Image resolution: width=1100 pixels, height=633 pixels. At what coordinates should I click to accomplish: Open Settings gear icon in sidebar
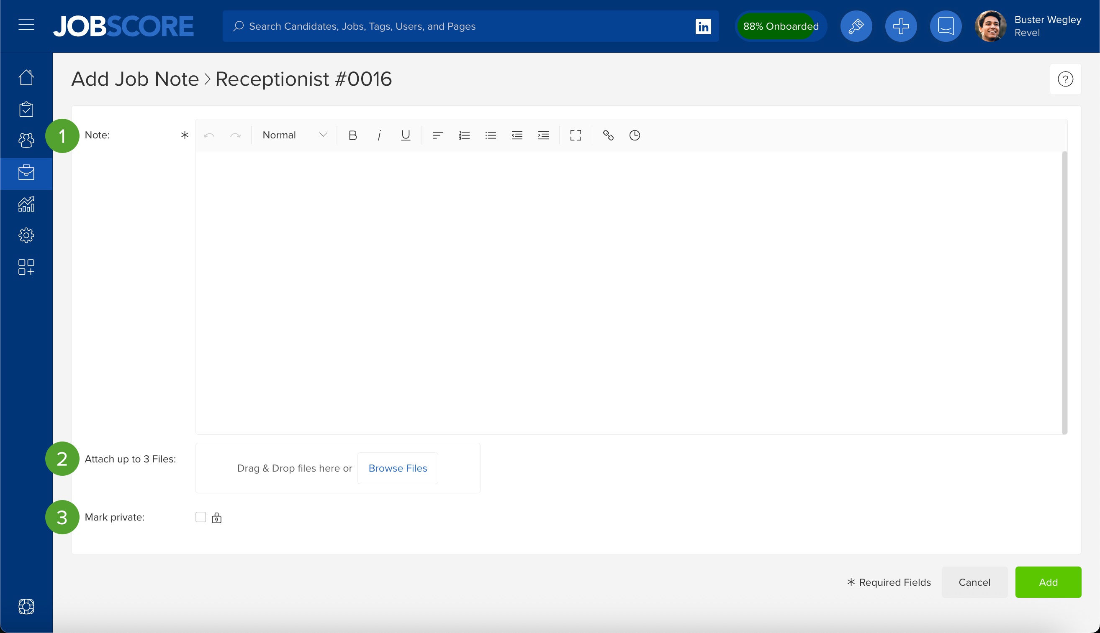26,235
